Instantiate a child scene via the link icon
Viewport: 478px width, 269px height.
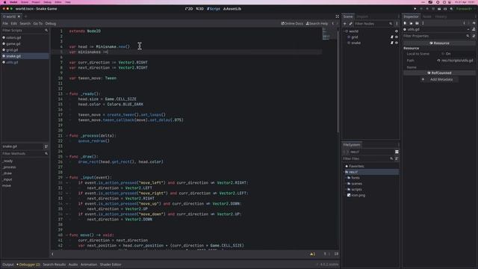click(350, 23)
